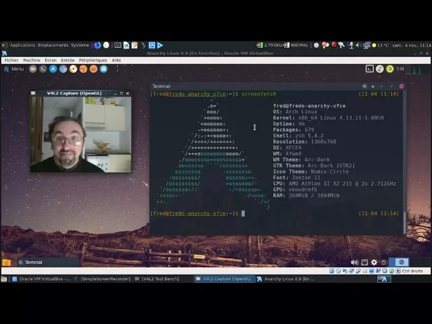Image resolution: width=432 pixels, height=324 pixels.
Task: Click the guest CPU graph monitor
Action: click(416, 69)
